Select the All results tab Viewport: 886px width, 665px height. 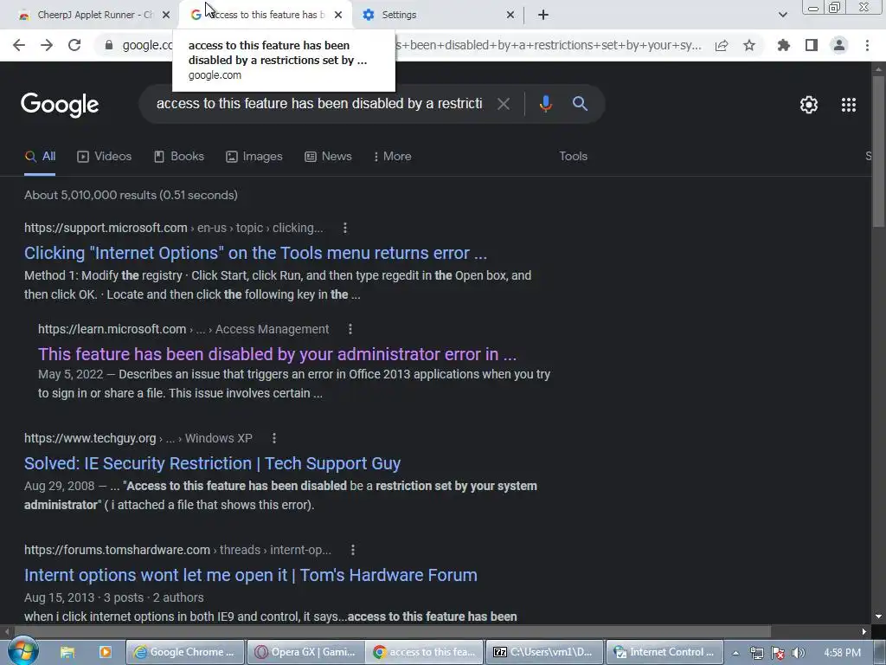click(40, 157)
